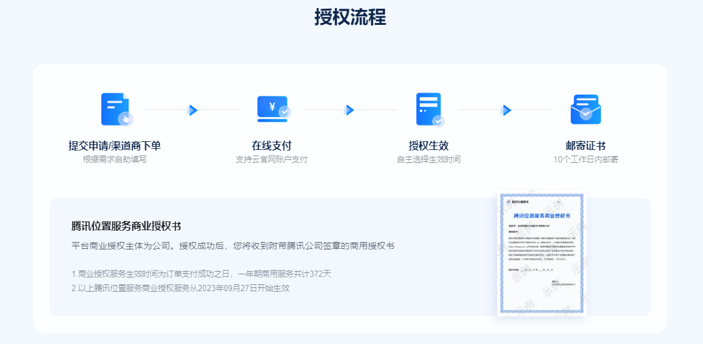Viewport: 703px width, 344px height.
Task: Click the 提交申请/渠道商下单 step title
Action: click(x=114, y=146)
